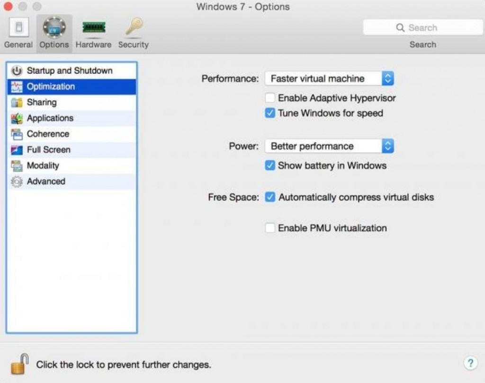Click the Advanced gear icon
This screenshot has width=485, height=383.
click(x=17, y=182)
